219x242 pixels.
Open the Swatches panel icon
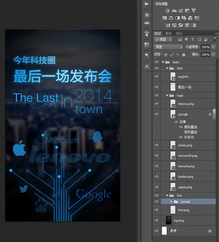[147, 44]
